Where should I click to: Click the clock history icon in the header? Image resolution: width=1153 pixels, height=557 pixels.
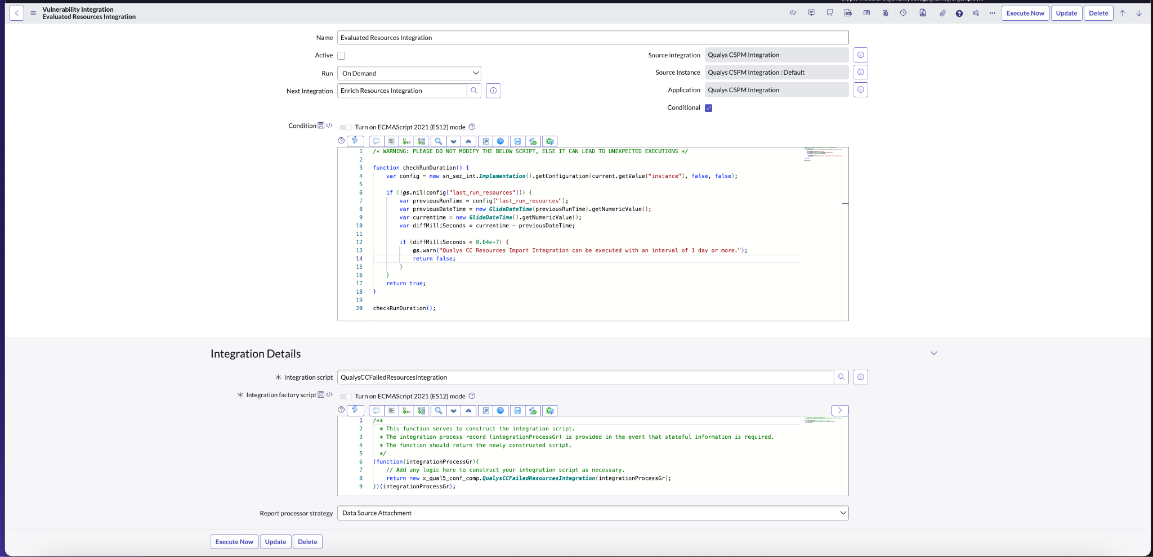pos(903,13)
